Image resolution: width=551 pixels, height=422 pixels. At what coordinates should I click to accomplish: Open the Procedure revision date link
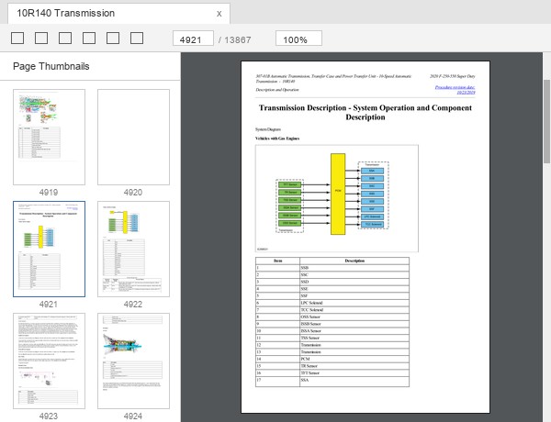(455, 90)
